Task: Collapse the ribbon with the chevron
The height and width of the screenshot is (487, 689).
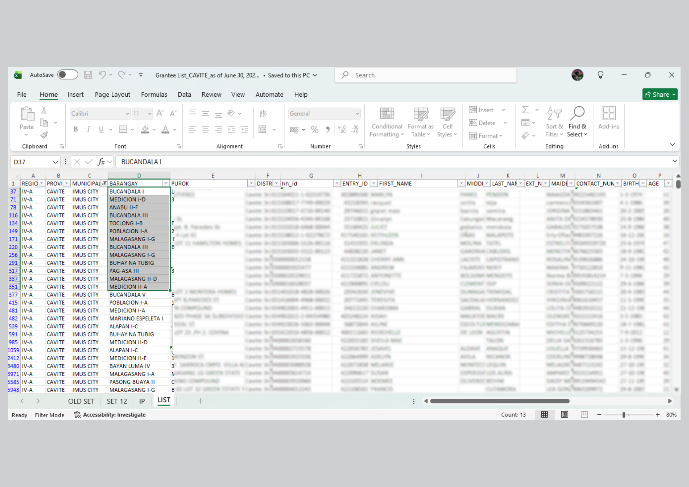Action: 672,145
